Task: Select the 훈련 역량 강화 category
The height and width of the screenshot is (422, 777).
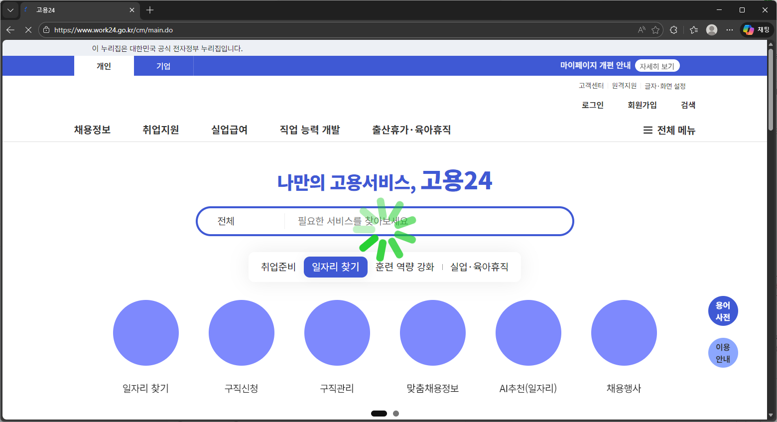Action: coord(404,267)
